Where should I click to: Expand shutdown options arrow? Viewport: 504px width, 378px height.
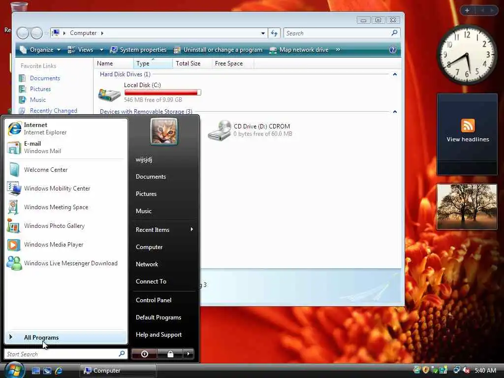pos(189,354)
